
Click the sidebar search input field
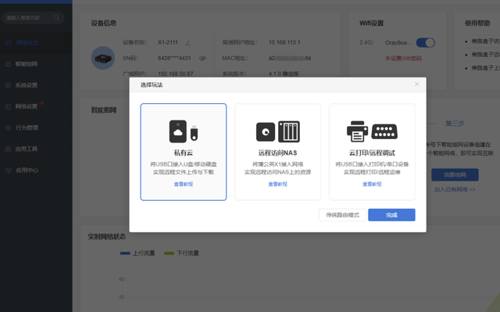tap(29, 17)
